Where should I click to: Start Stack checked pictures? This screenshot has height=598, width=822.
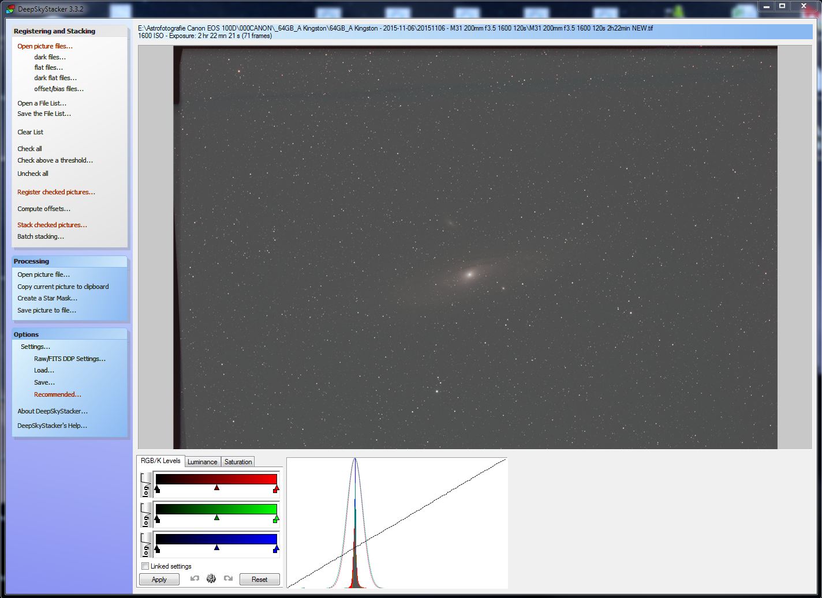(x=52, y=224)
